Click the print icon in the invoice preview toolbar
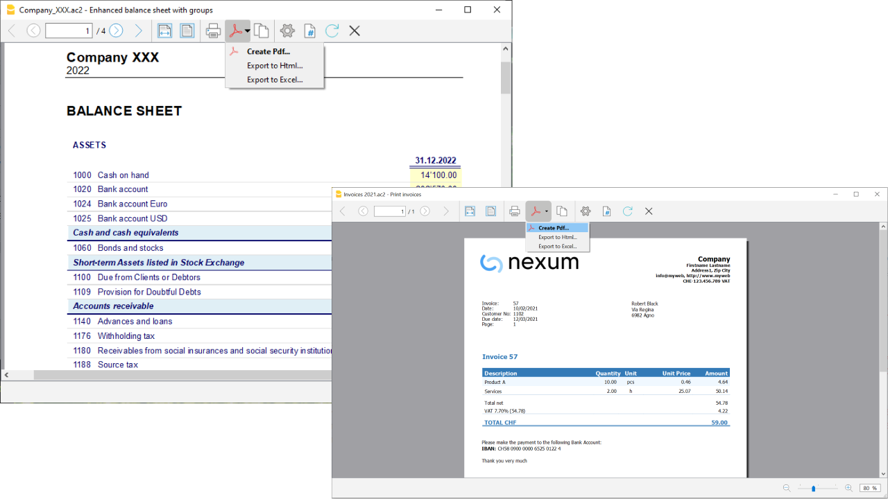 click(515, 211)
